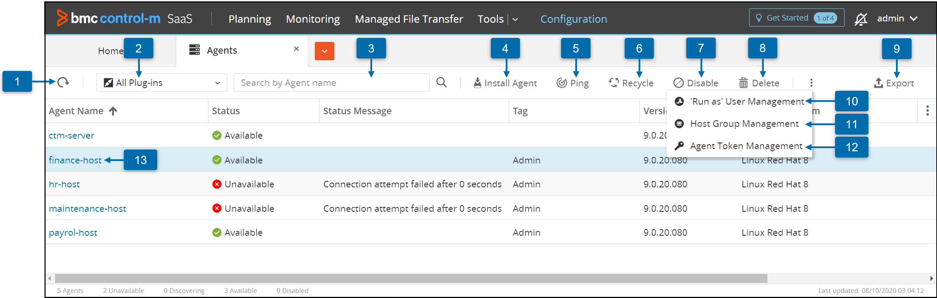Click the Get Started button
937x298 pixels.
(x=796, y=18)
